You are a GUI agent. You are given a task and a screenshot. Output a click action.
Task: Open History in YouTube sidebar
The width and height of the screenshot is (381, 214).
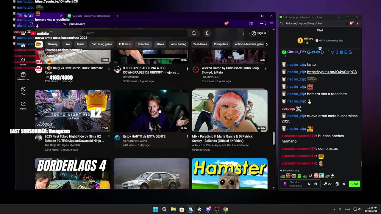pos(23,105)
